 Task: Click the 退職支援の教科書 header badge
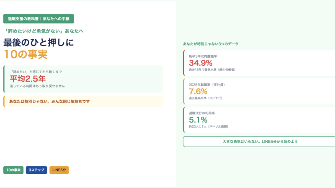(x=39, y=19)
